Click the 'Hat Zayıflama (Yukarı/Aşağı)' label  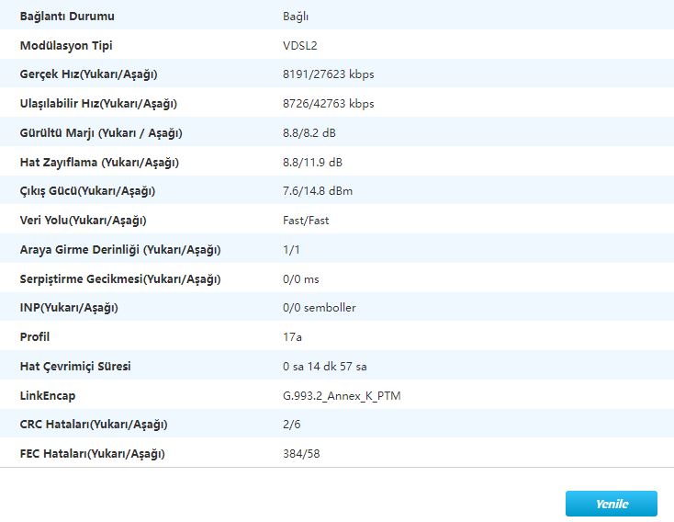[99, 163]
